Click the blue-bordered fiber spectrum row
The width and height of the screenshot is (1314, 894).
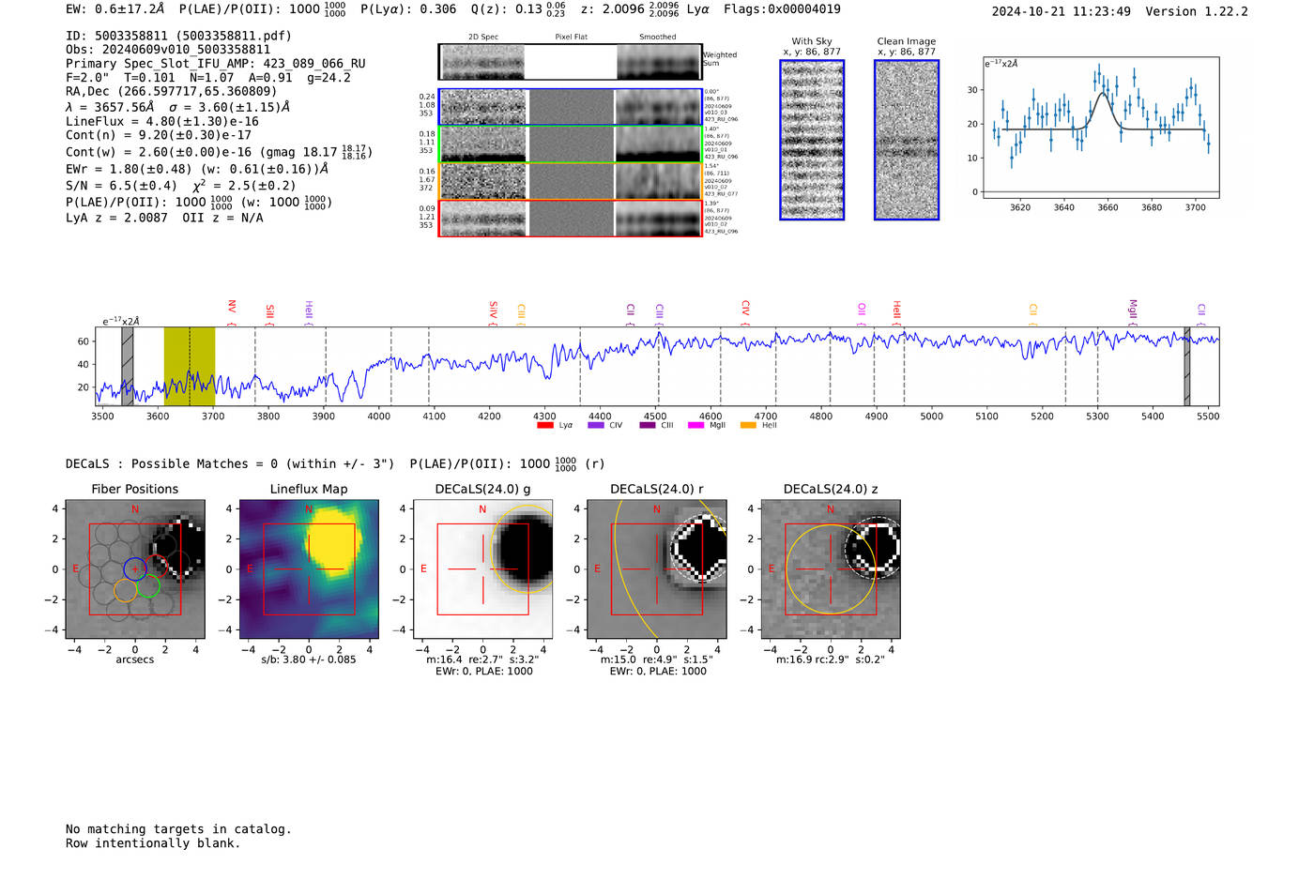coord(570,107)
